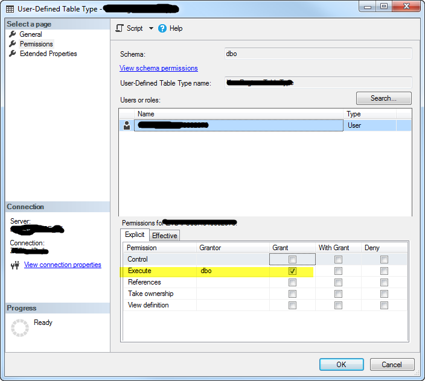Maximize the dialog window
425x381 pixels.
tap(384, 7)
